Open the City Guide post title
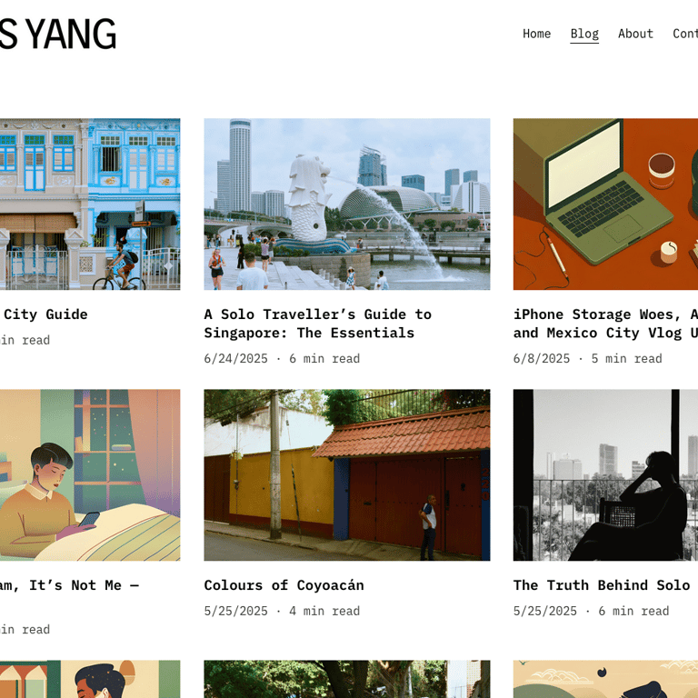This screenshot has height=698, width=698. (x=44, y=314)
